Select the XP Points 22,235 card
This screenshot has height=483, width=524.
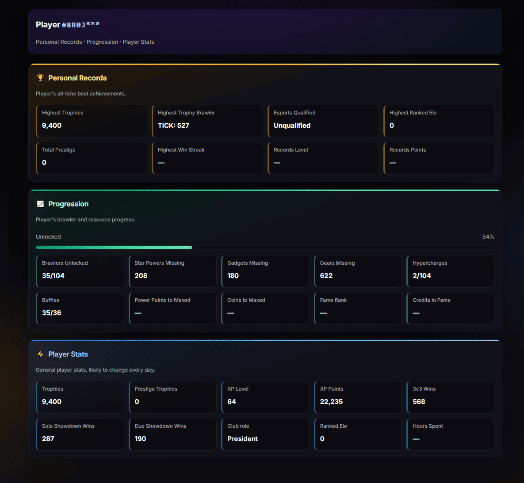click(x=358, y=397)
